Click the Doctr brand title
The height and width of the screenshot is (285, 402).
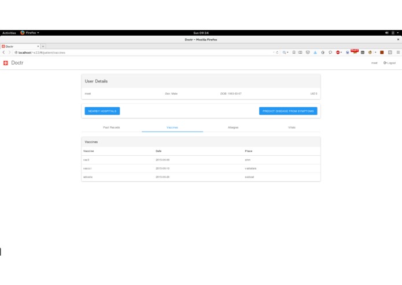click(17, 63)
